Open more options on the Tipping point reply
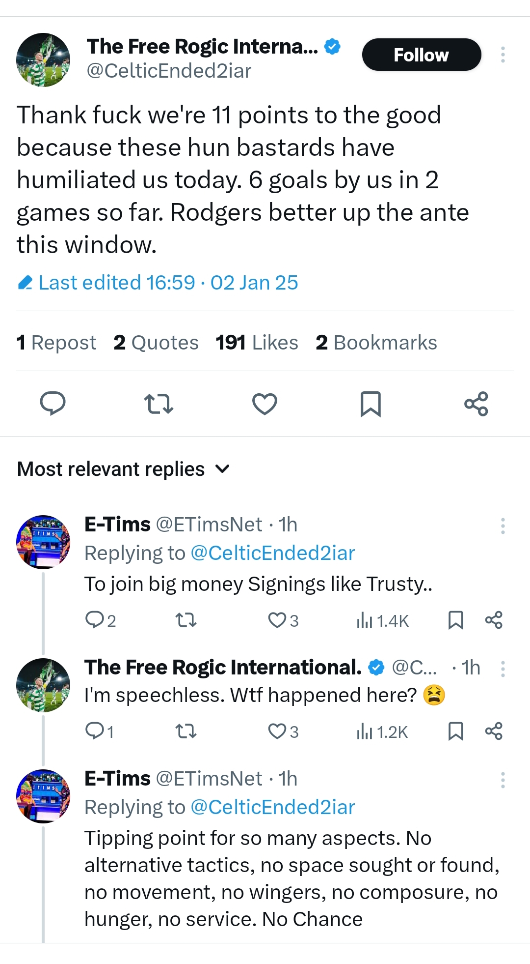This screenshot has width=530, height=964. click(x=503, y=780)
